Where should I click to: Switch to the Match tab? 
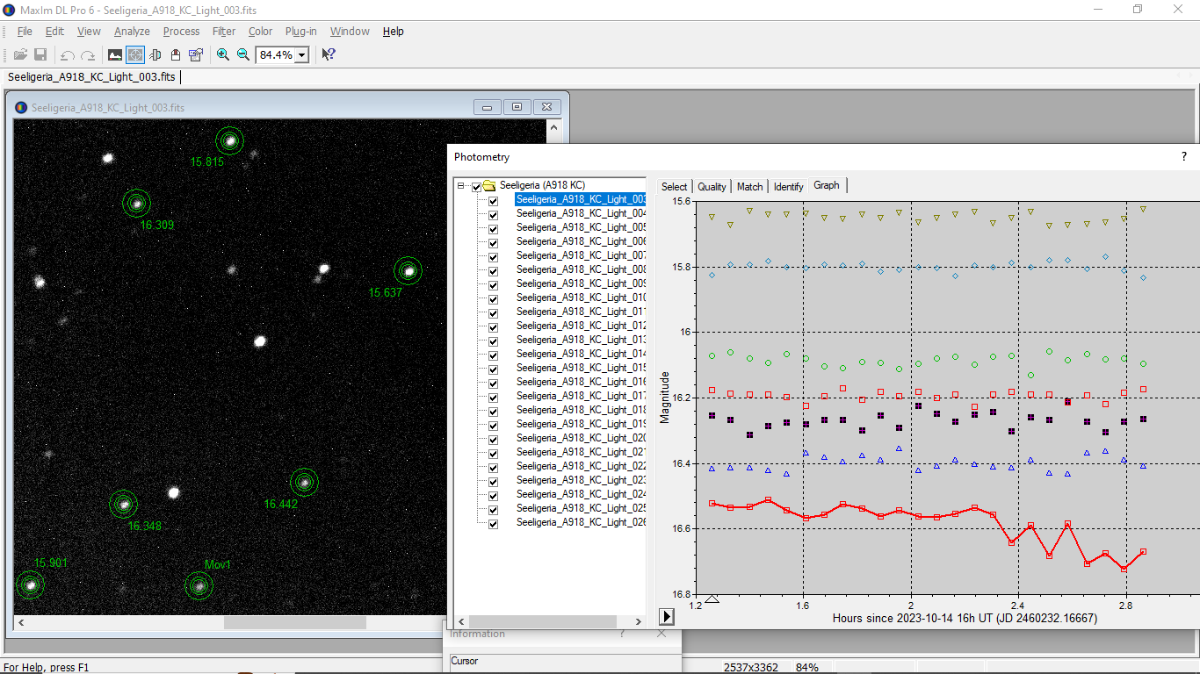pyautogui.click(x=749, y=186)
